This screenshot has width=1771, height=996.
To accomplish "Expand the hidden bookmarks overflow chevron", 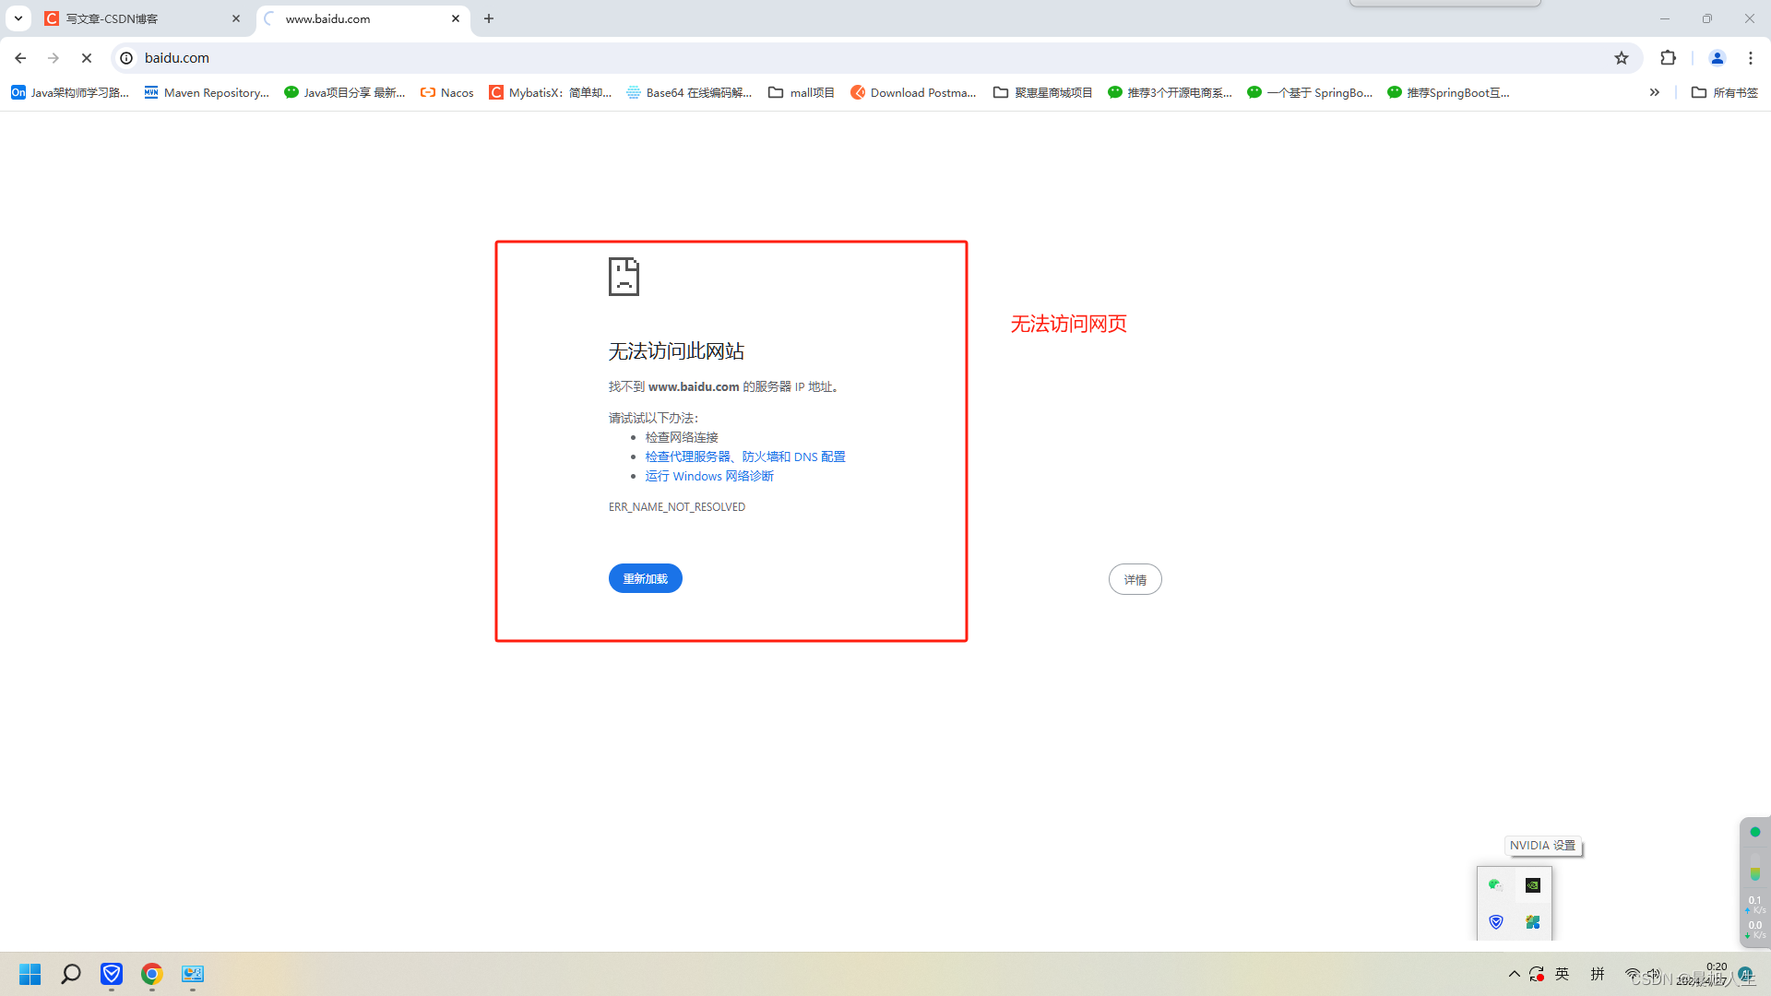I will pyautogui.click(x=1655, y=92).
